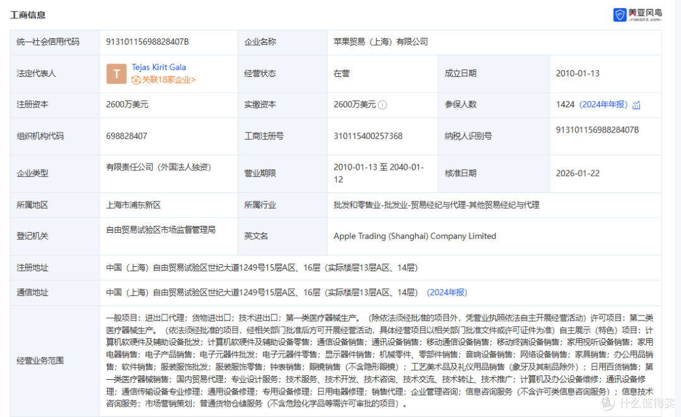Click 有限责任公司（外国法人独资）company type
This screenshot has width=681, height=417.
(158, 167)
